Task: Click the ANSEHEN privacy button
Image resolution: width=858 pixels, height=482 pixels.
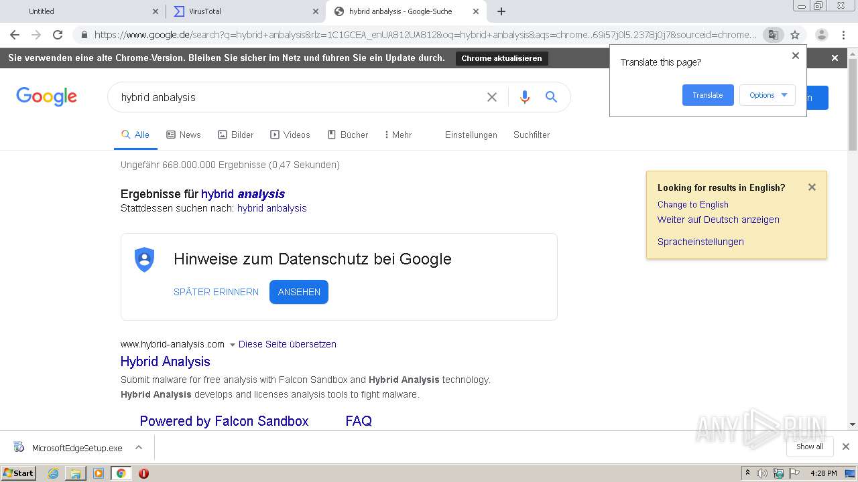Action: pos(299,292)
